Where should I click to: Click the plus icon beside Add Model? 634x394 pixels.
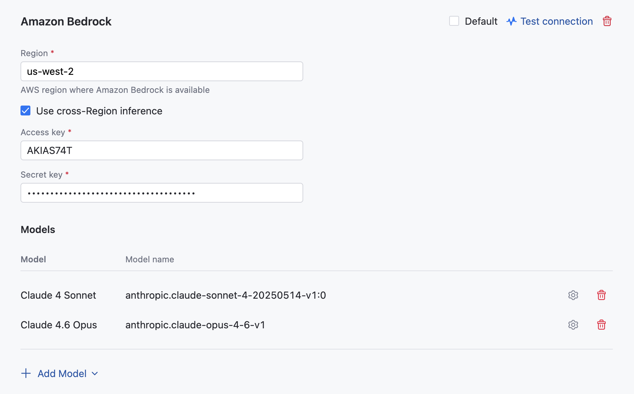[x=26, y=374]
